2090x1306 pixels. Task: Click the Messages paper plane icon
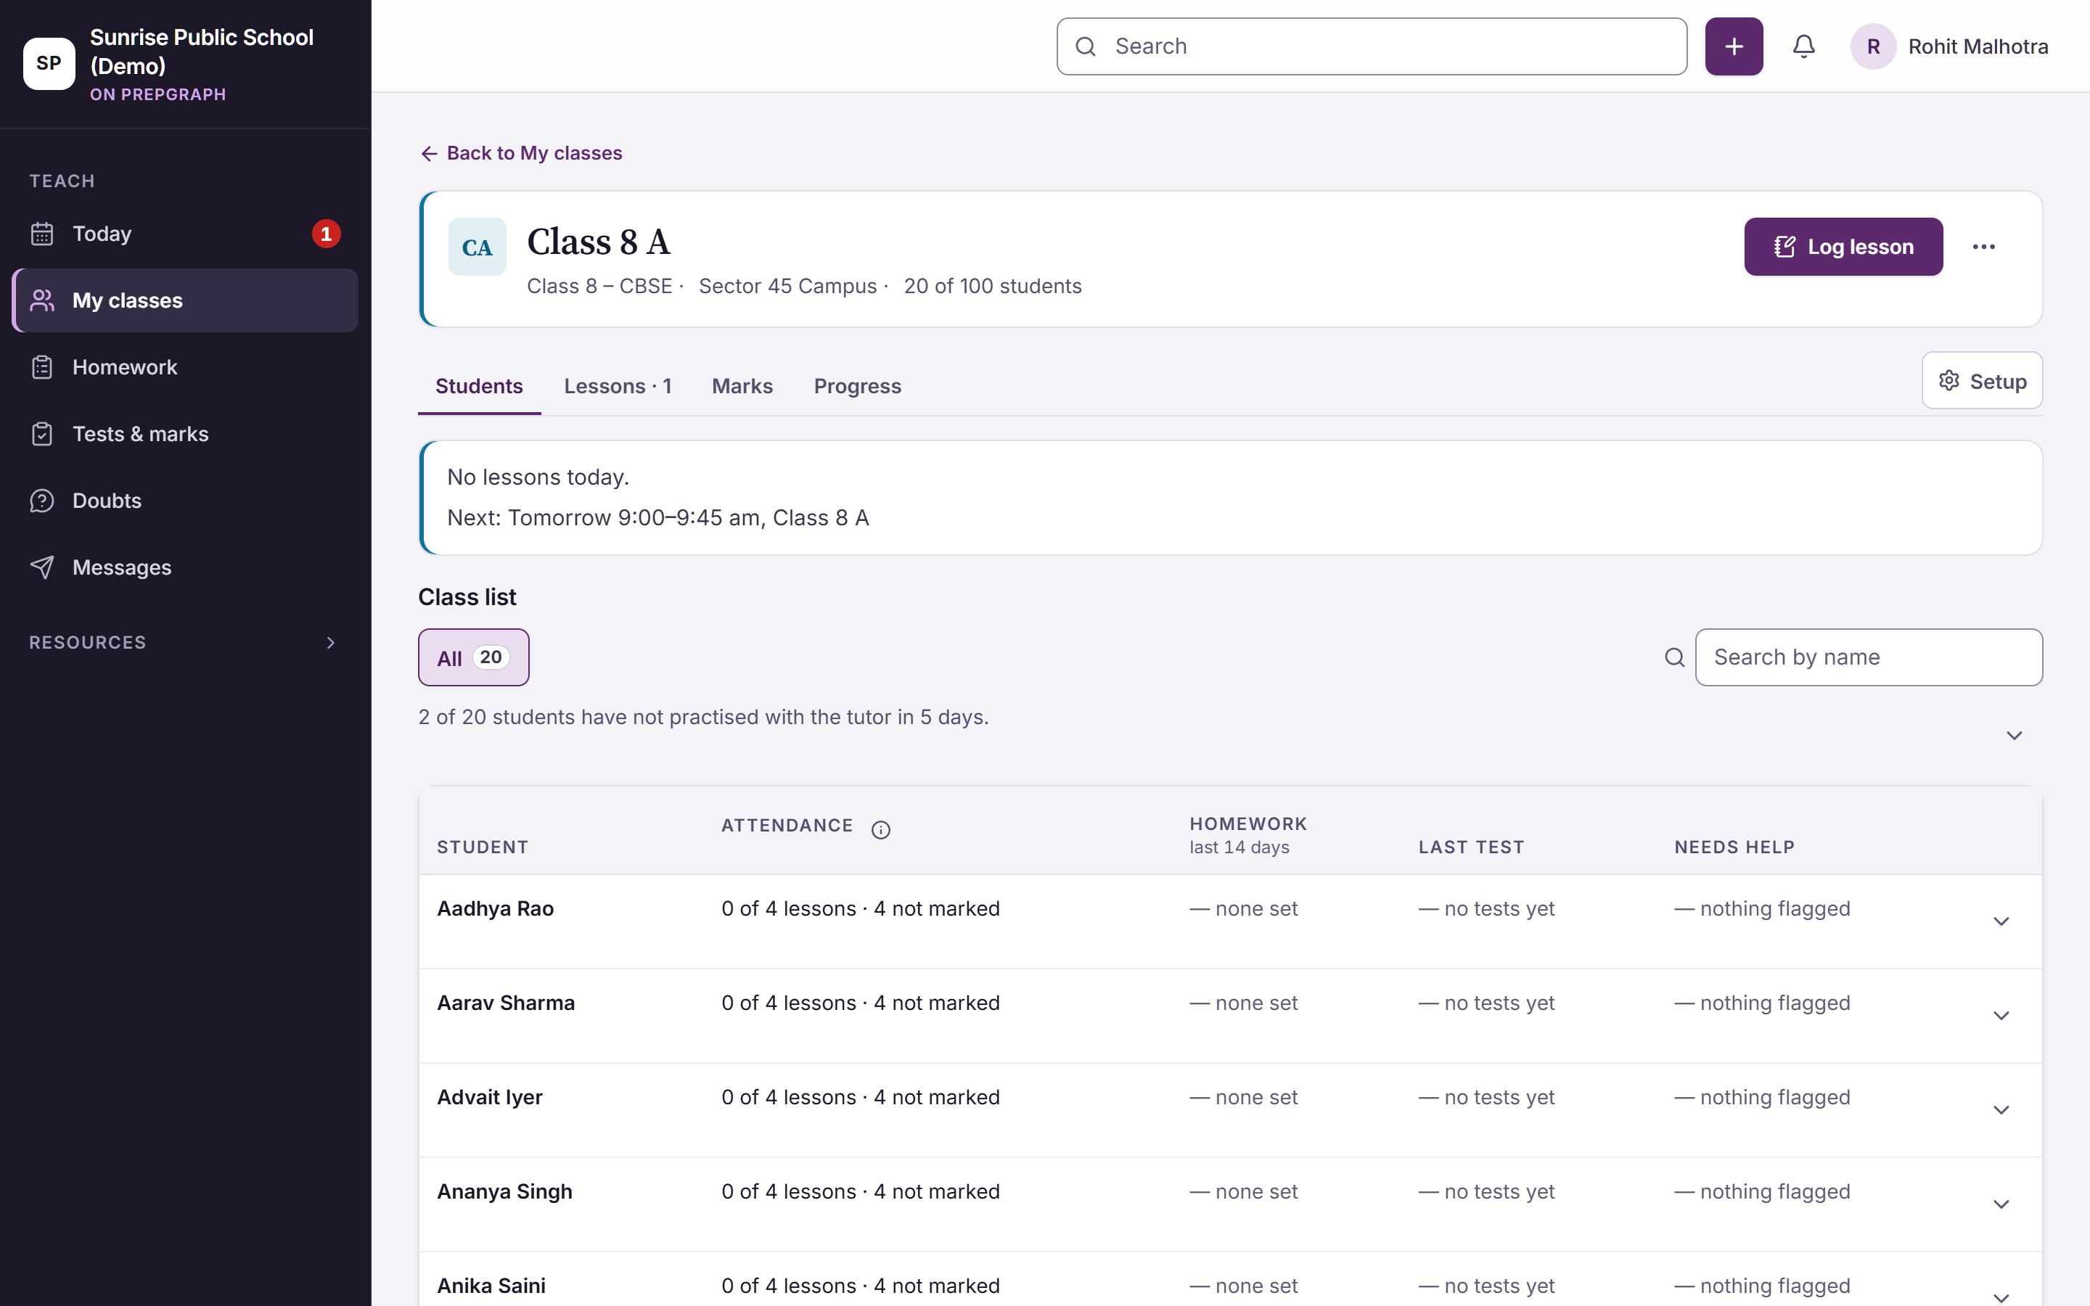42,567
